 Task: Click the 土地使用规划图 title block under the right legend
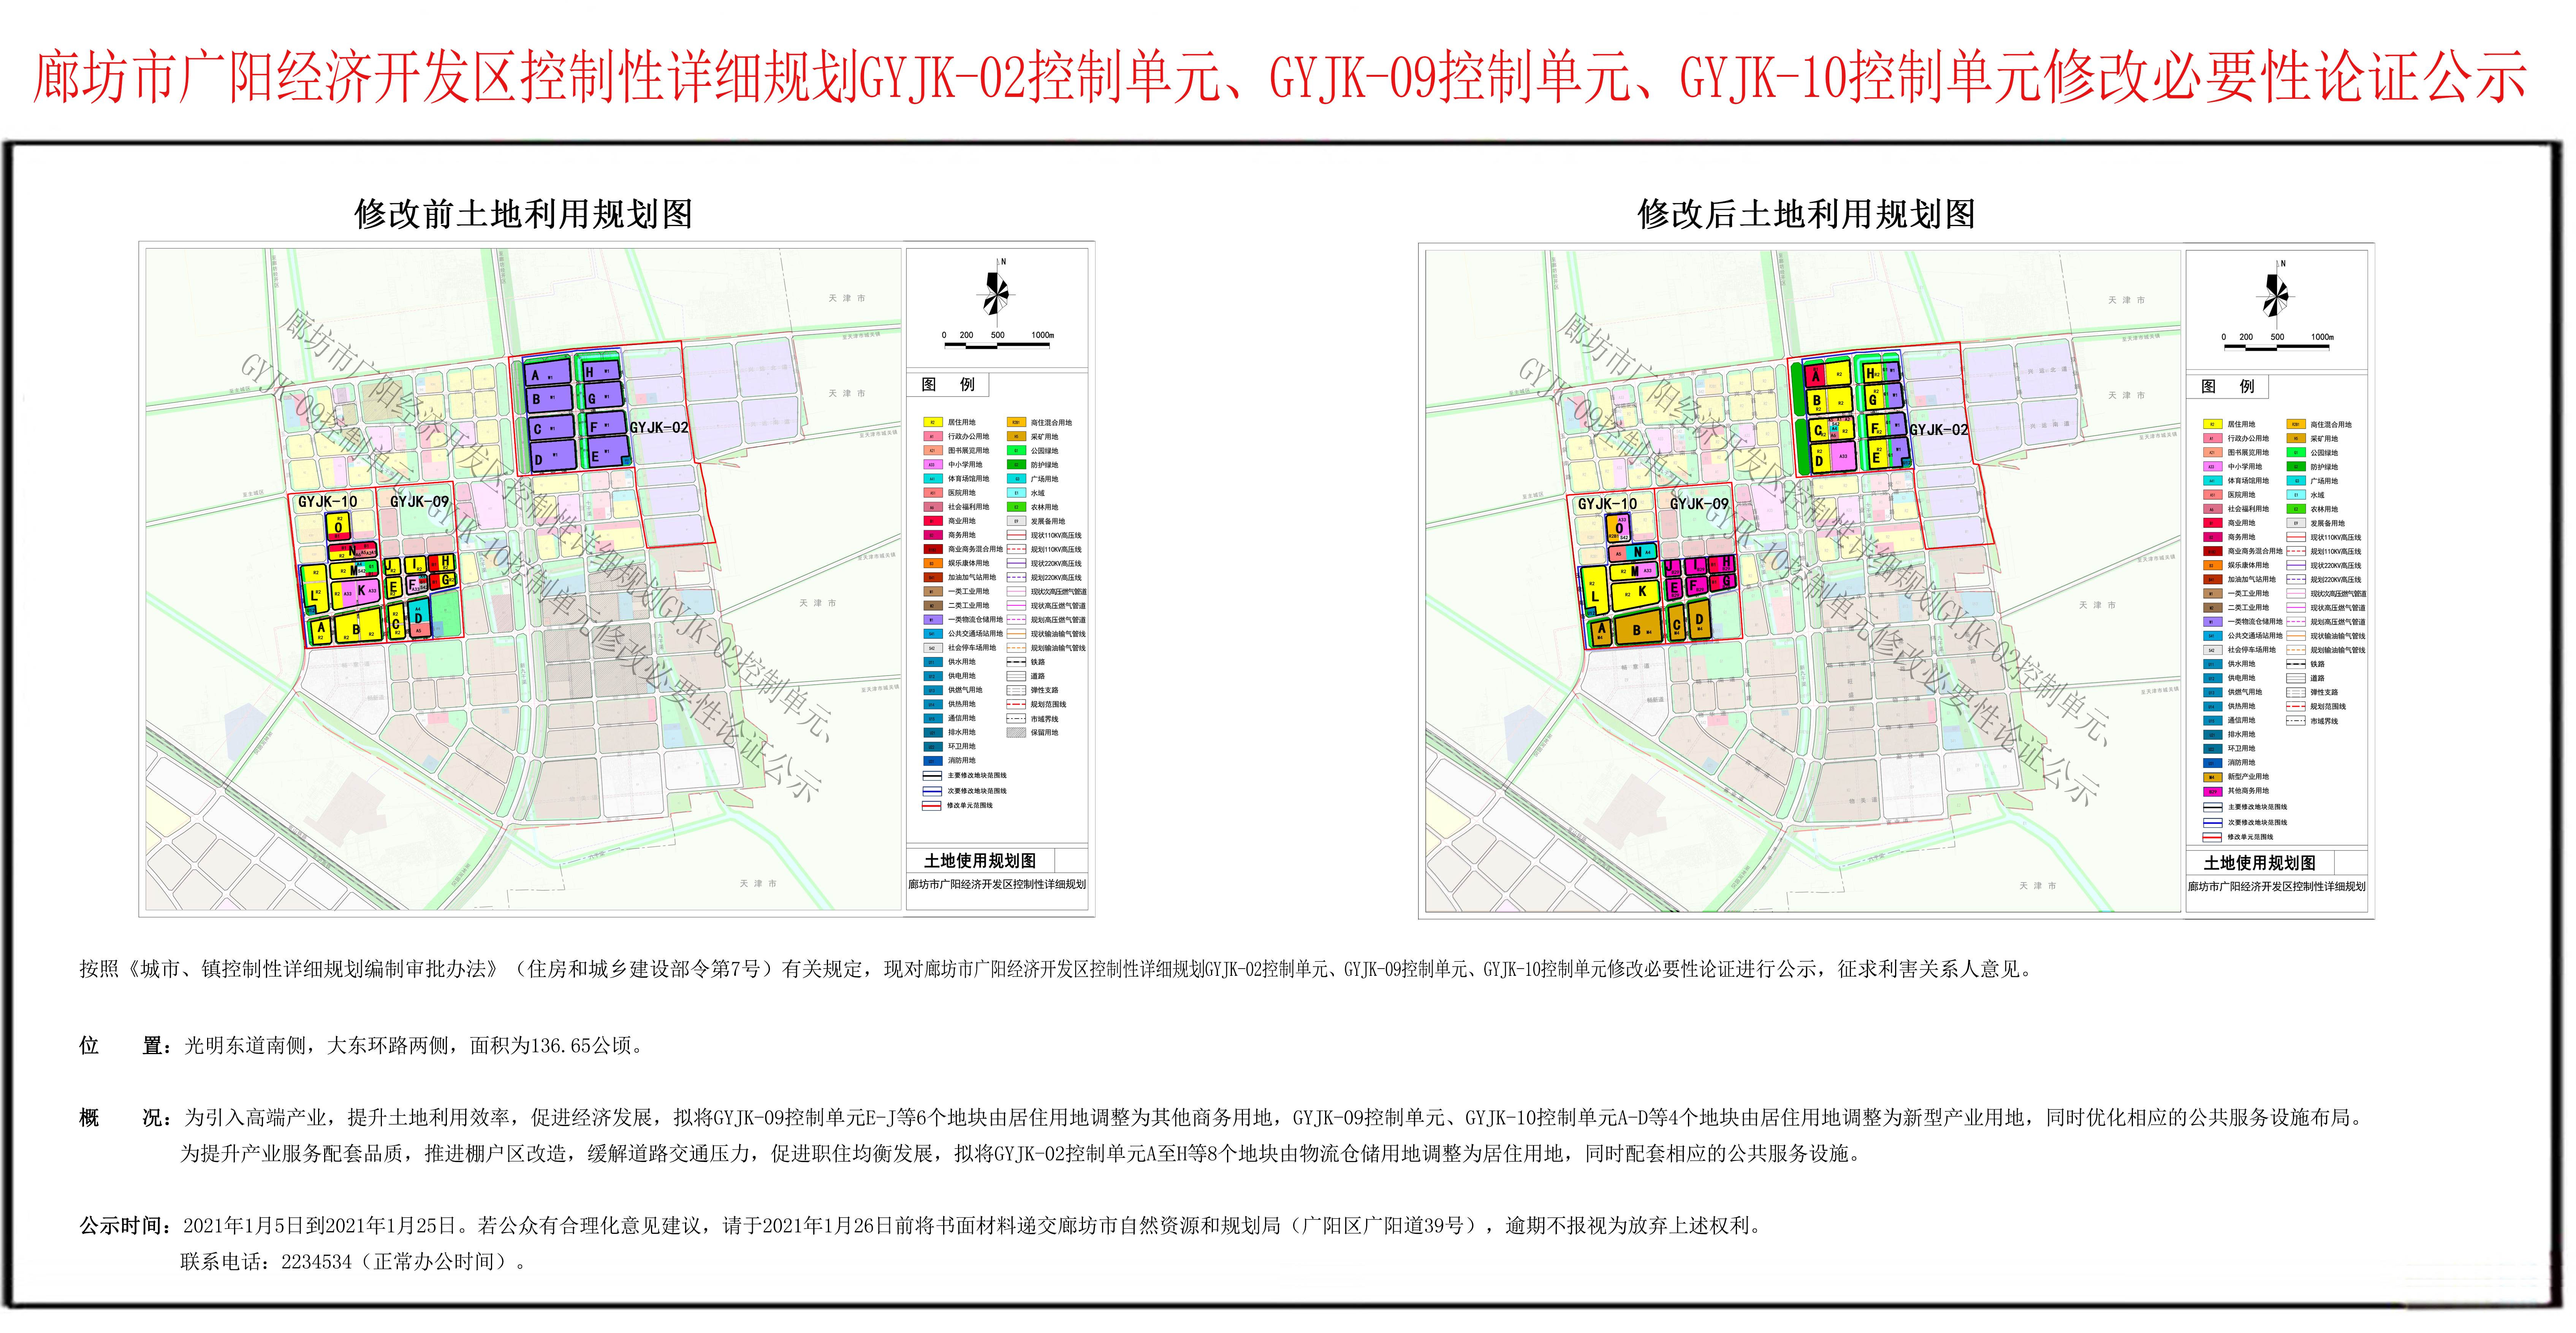[2260, 863]
